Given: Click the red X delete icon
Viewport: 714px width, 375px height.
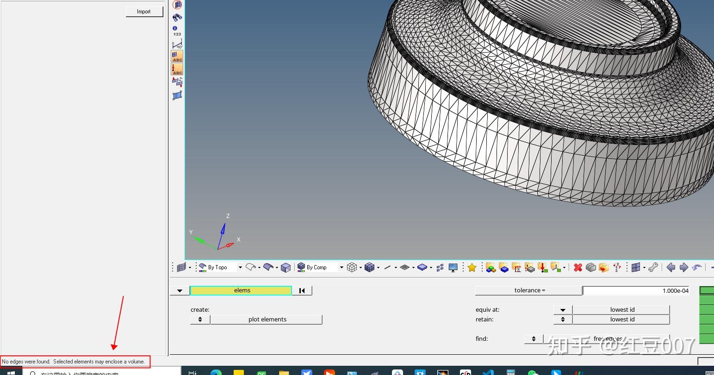Looking at the screenshot, I should (x=577, y=267).
